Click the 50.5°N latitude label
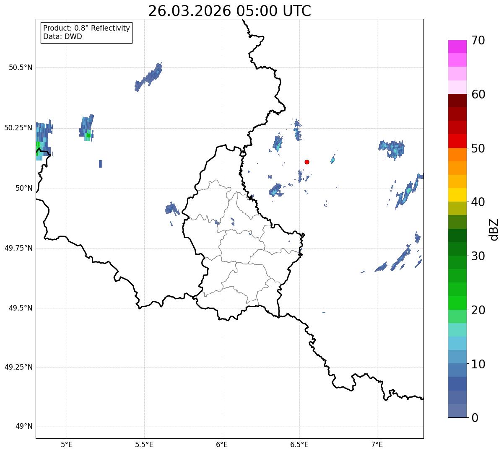 click(21, 67)
